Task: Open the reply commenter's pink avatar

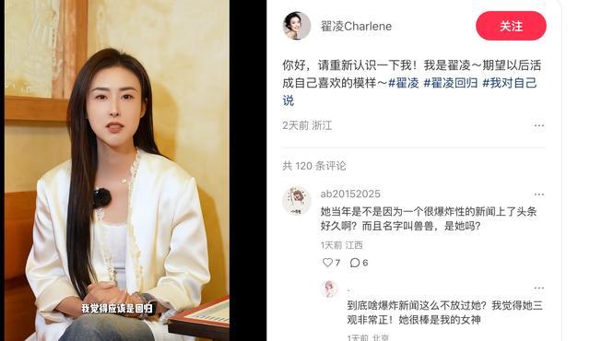Action: tap(330, 289)
